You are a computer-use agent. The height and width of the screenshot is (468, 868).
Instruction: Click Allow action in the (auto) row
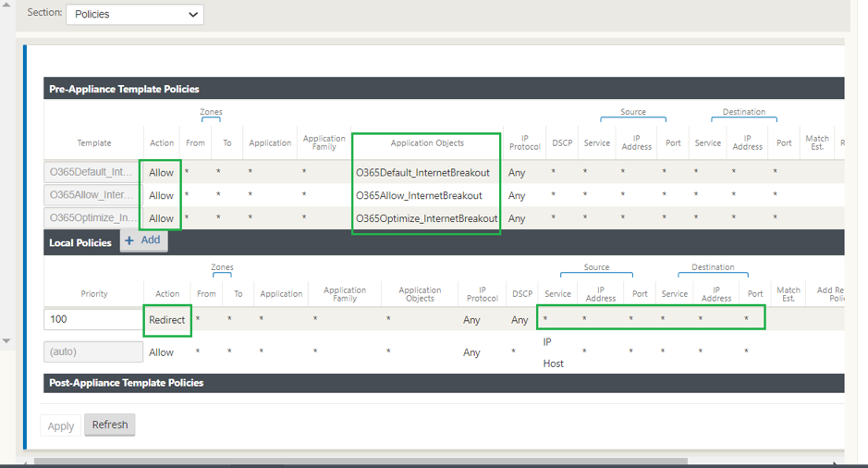161,352
